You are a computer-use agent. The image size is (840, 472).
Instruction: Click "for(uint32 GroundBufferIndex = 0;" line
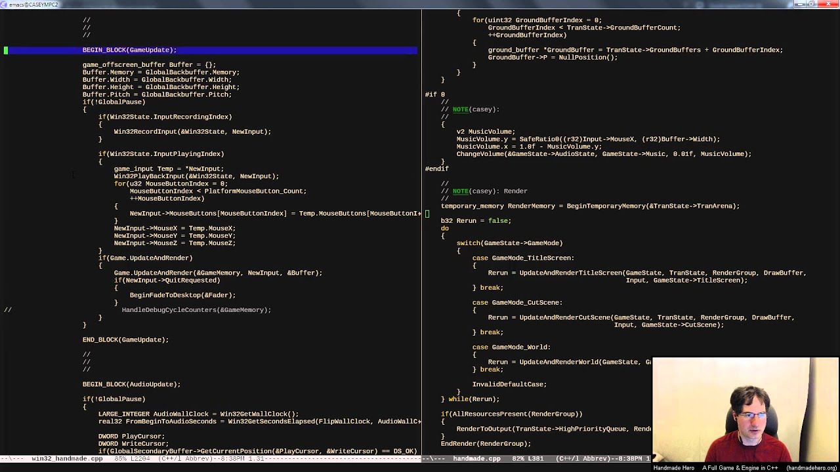point(537,20)
